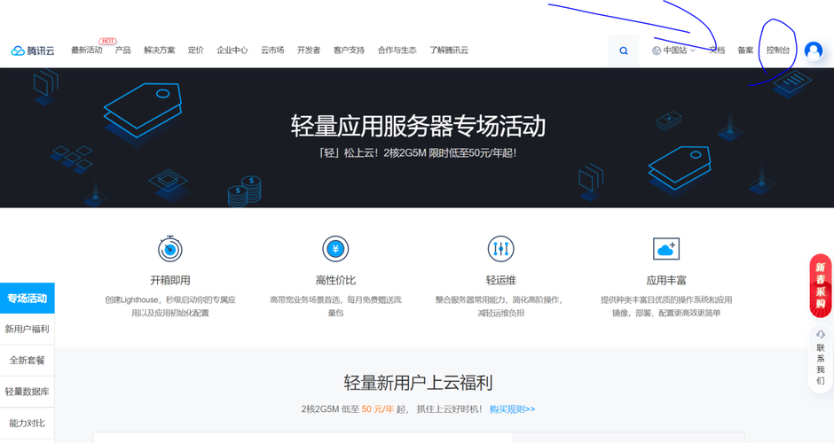Open the 企业中心 menu item

(x=232, y=50)
